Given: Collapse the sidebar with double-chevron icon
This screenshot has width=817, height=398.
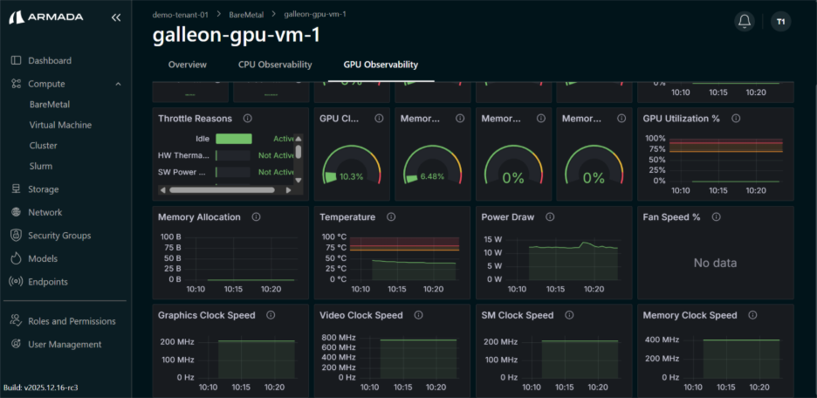Looking at the screenshot, I should tap(116, 17).
